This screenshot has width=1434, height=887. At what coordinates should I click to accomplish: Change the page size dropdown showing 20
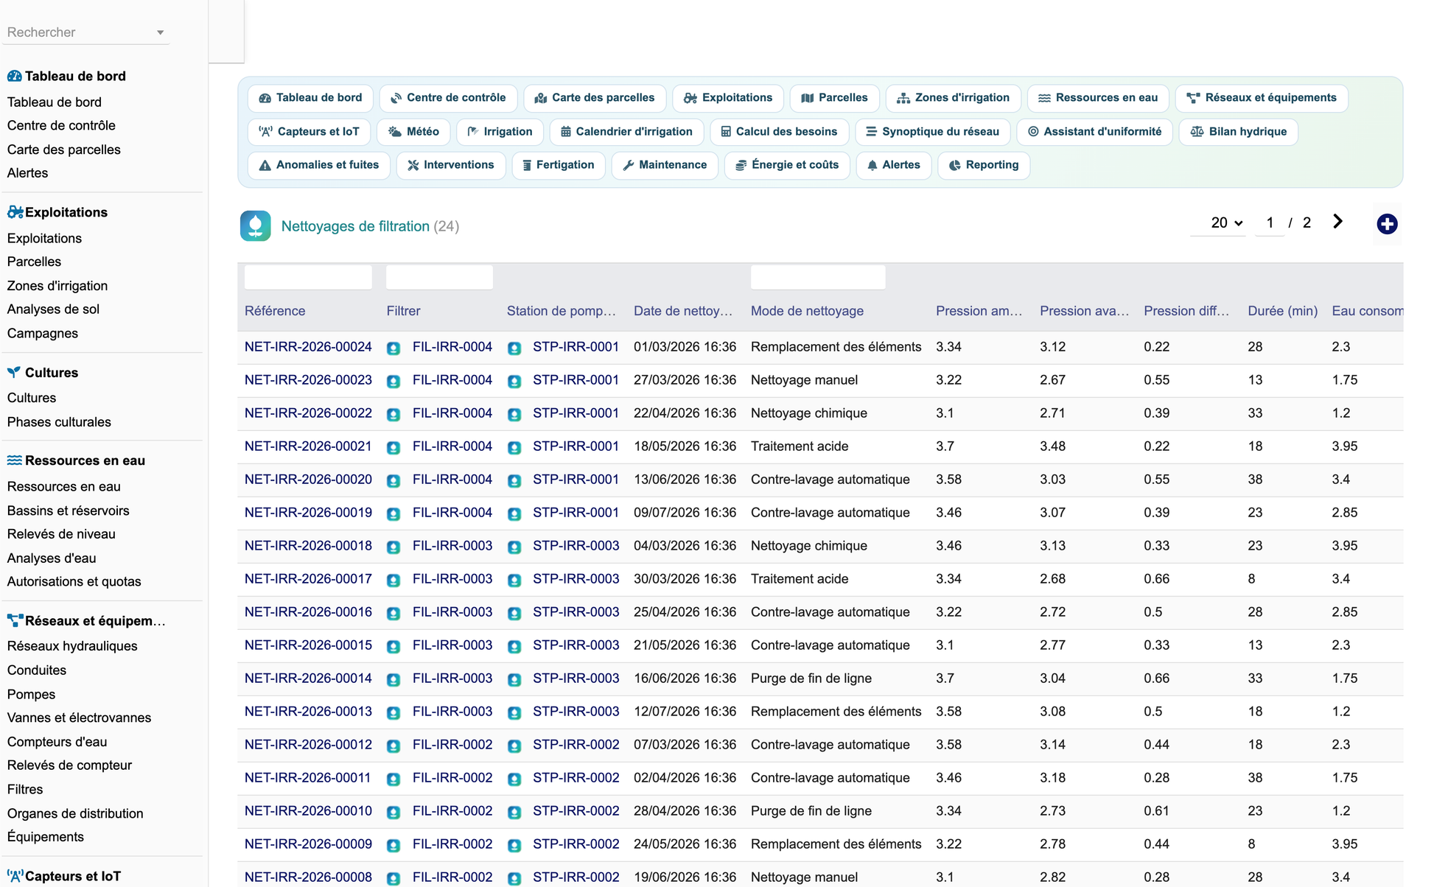tap(1226, 222)
